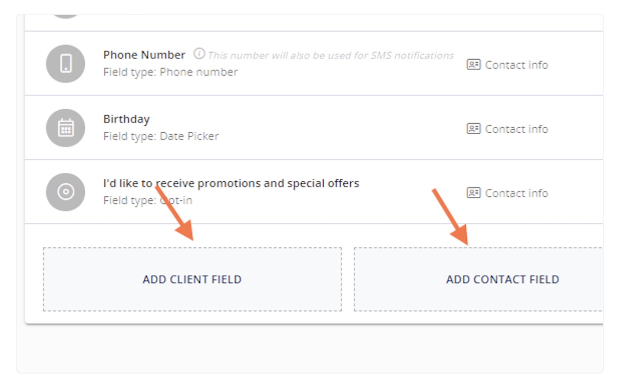The image size is (621, 379).
Task: Click the "Field type: Date Picker" text
Action: 161,136
